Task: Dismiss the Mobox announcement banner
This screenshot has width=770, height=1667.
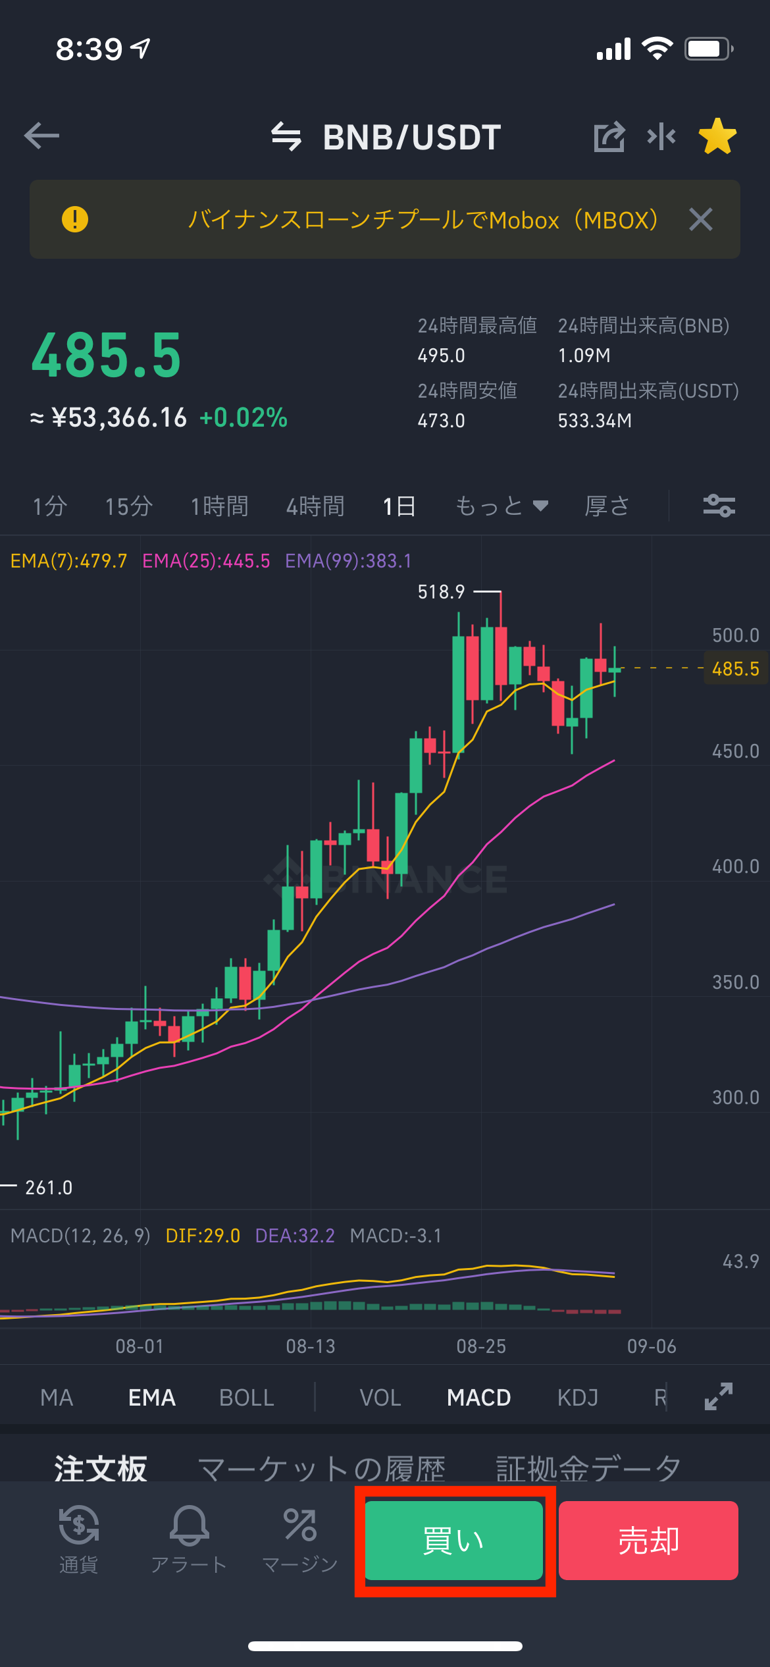Action: [x=701, y=219]
